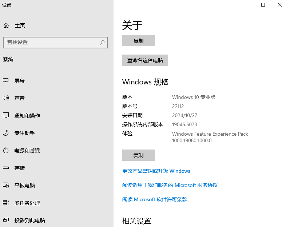The image size is (286, 227).
Task: Click the speaker icon for 声音
Action: tap(6, 98)
